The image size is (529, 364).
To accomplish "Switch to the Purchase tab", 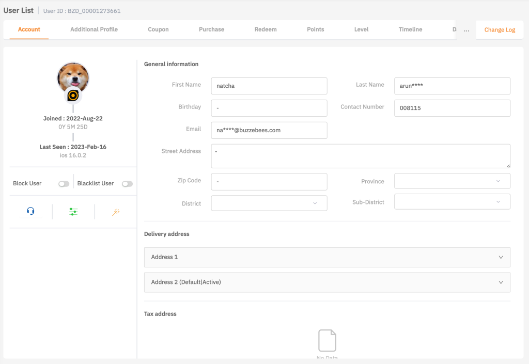I will pos(211,29).
